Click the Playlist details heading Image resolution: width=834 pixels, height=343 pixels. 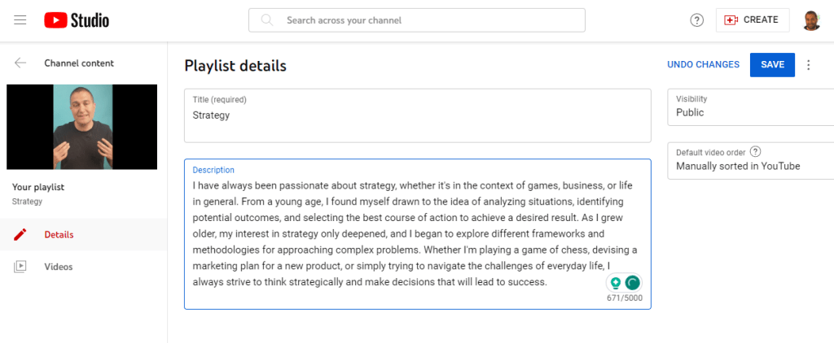235,66
